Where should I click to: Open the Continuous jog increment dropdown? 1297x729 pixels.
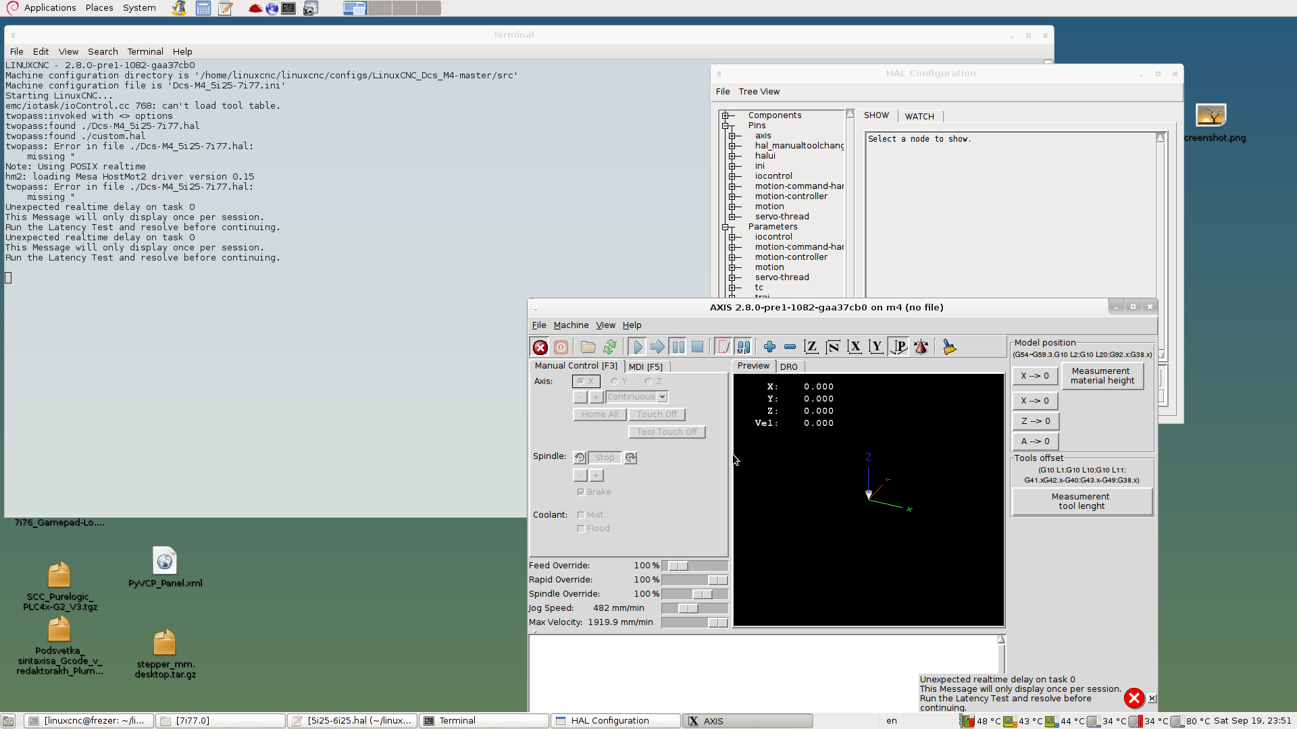[662, 397]
